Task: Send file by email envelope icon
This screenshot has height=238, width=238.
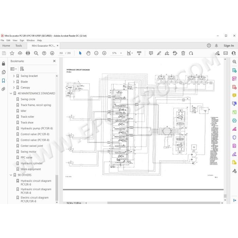Action: [x=225, y=53]
